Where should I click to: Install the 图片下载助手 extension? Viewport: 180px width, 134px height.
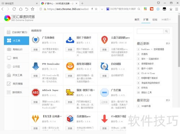(70, 49)
